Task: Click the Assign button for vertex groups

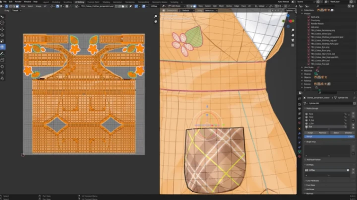Action: [x=310, y=133]
